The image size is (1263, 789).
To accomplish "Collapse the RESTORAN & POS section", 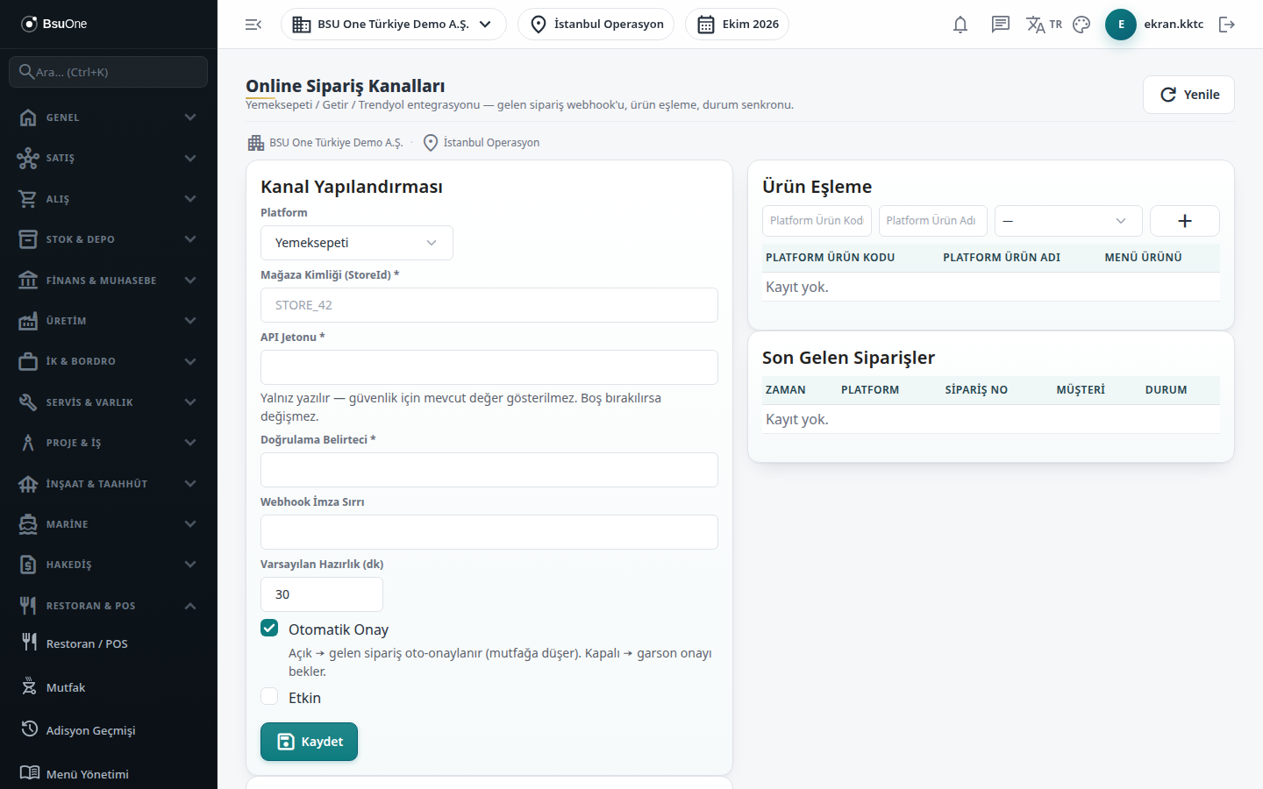I will point(109,606).
